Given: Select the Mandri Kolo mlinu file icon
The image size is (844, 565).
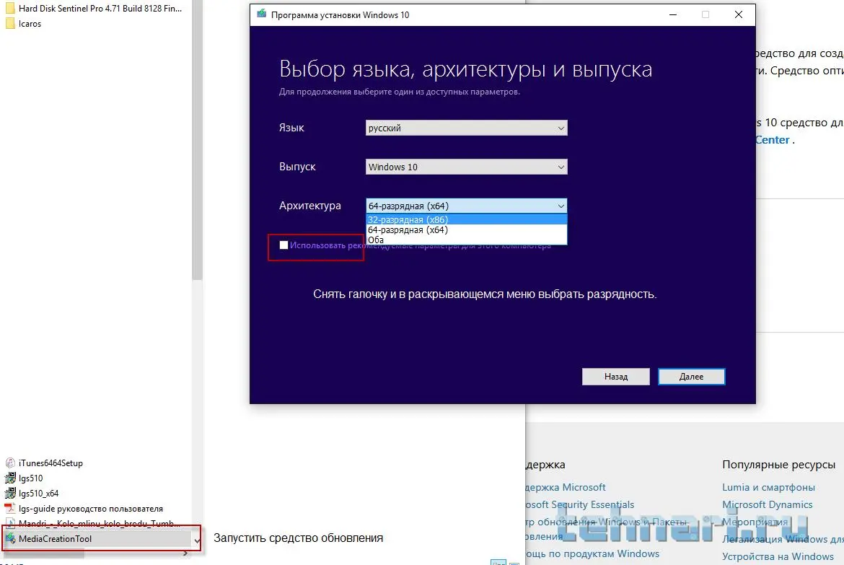Looking at the screenshot, I should point(10,523).
